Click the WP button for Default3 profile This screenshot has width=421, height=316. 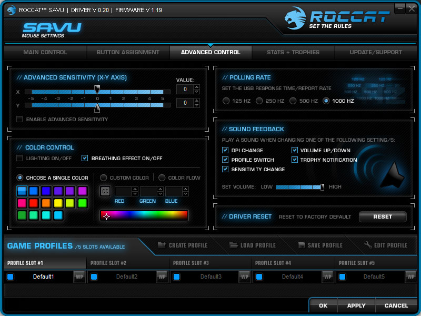[x=245, y=276]
